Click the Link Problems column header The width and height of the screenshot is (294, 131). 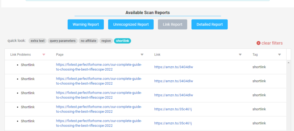click(20, 55)
